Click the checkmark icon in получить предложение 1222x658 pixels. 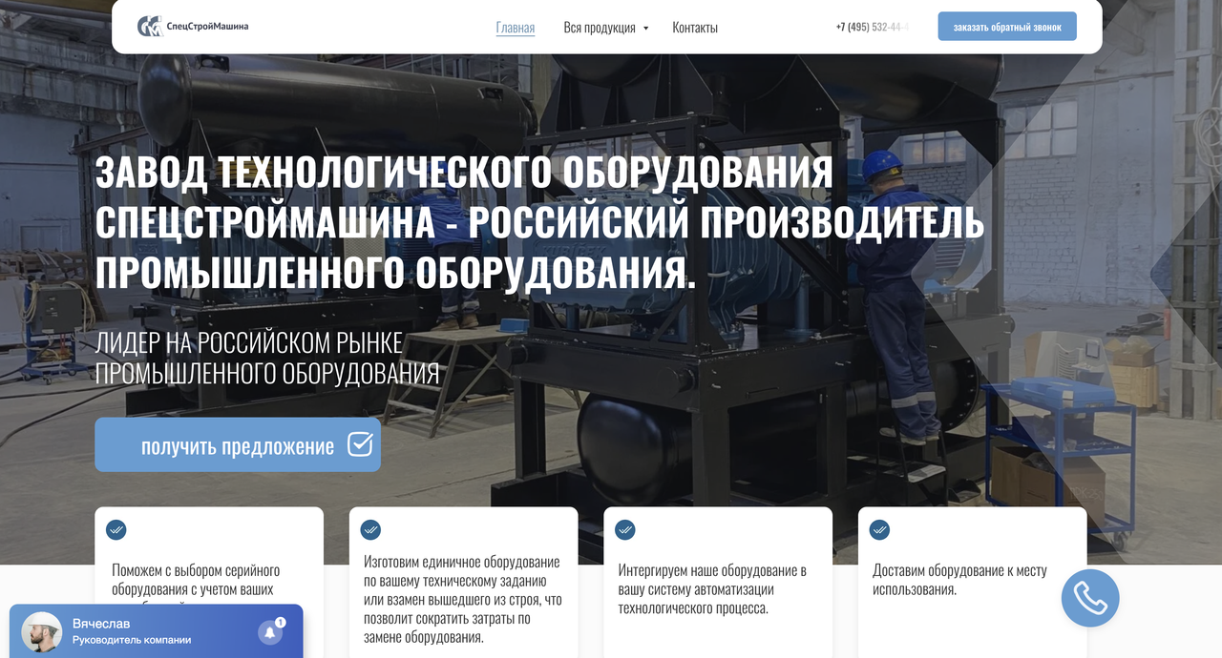click(x=360, y=444)
